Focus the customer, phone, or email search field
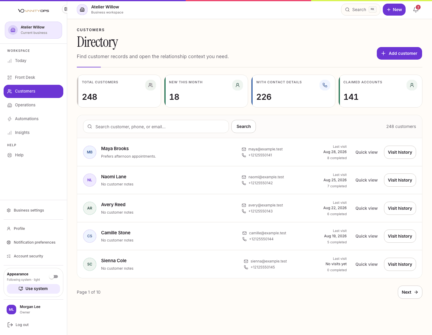 click(156, 126)
